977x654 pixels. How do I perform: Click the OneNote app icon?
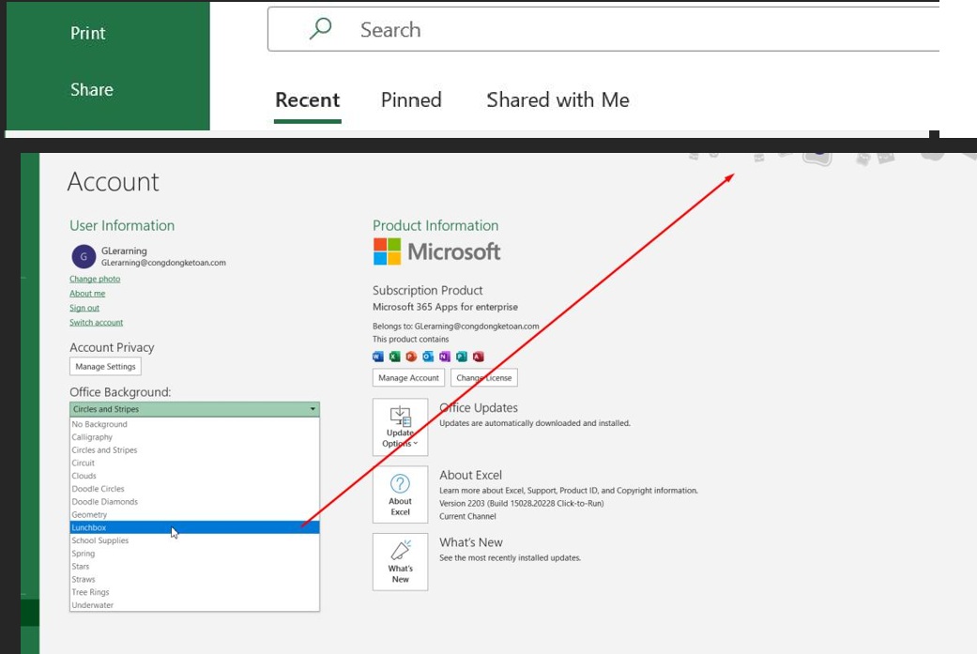[444, 357]
